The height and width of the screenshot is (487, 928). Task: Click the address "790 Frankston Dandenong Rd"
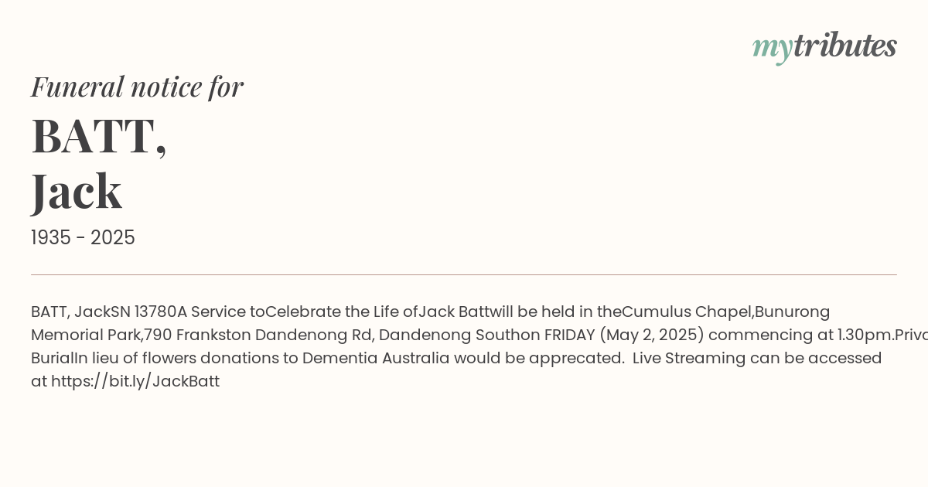(x=258, y=335)
